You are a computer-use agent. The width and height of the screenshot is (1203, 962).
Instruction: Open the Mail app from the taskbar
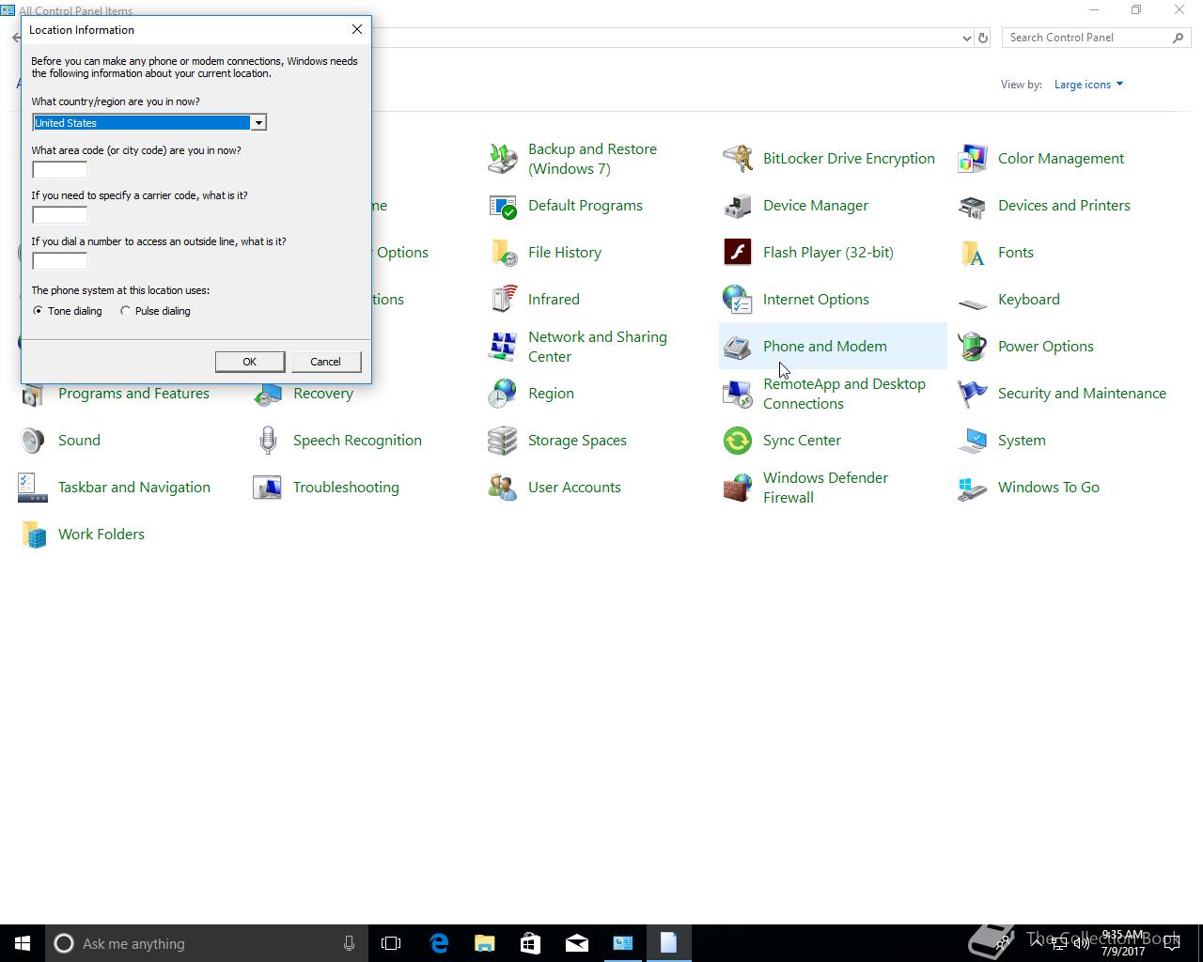(x=576, y=943)
